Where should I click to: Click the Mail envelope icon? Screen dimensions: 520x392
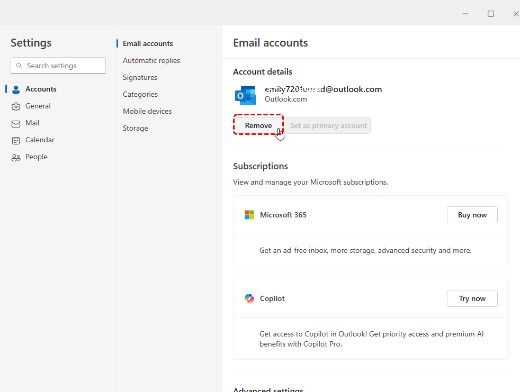tap(16, 123)
